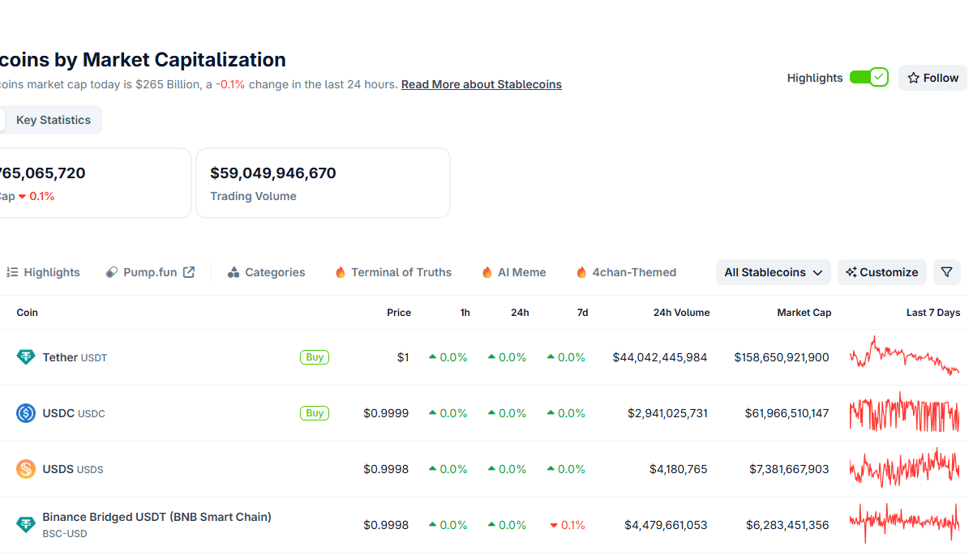Click Tether market cap $158,650,921,900
Viewport: 973px width, 559px height.
782,357
